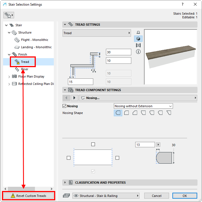Open the Tread component selector dropdown
This screenshot has height=202, width=202.
pyautogui.click(x=97, y=33)
